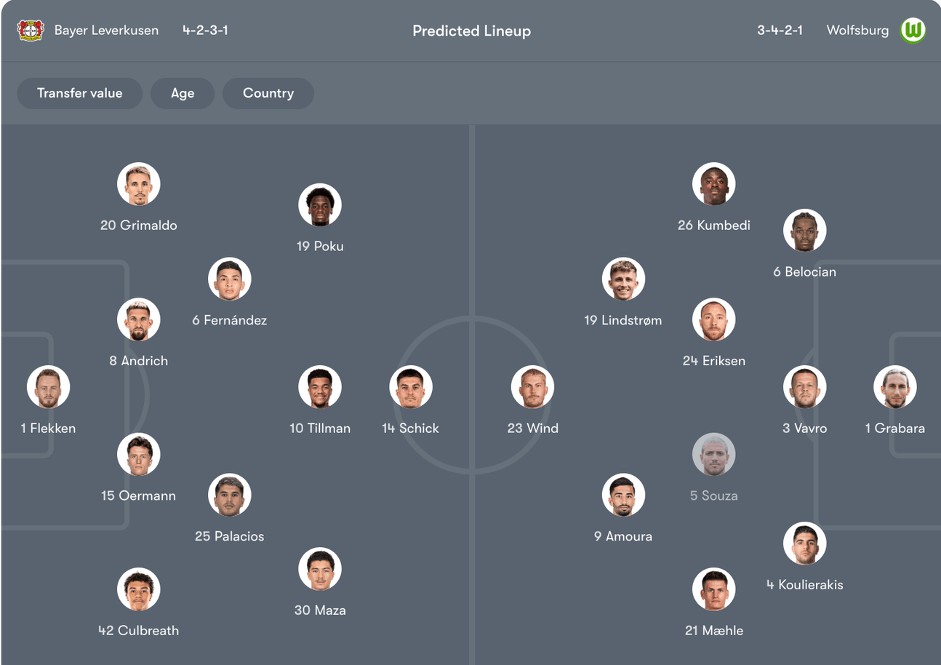Open the Wolfsburg team name link
Viewport: 941px width, 665px height.
click(x=857, y=31)
